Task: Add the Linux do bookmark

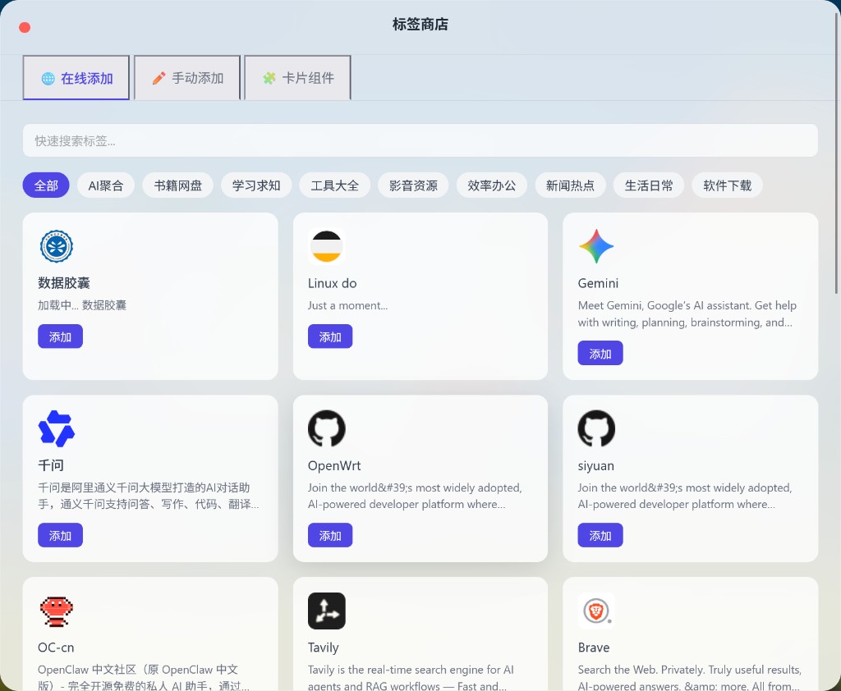Action: coord(330,336)
